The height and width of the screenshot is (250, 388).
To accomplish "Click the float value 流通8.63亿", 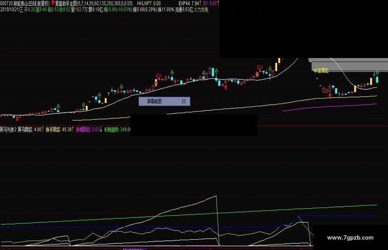I will click(x=184, y=10).
